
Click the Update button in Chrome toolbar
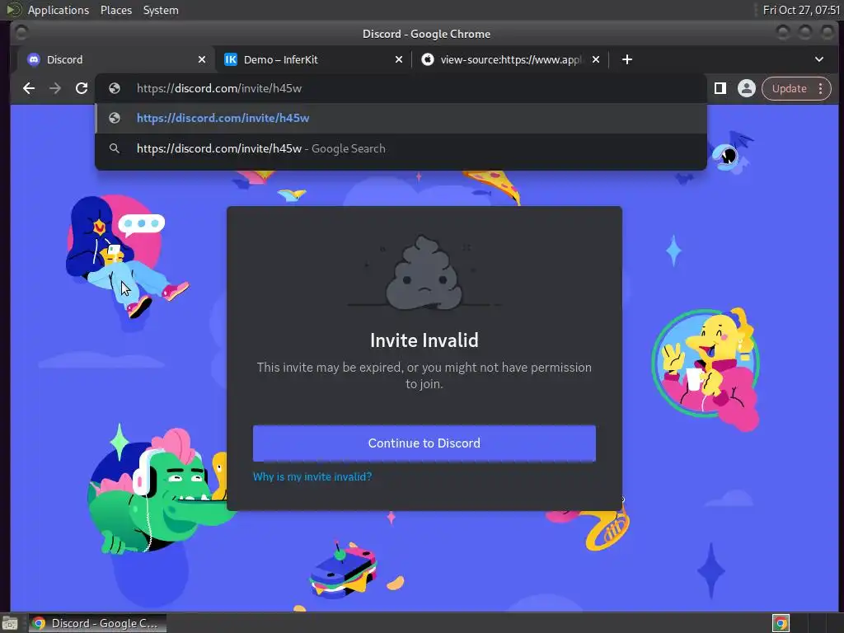(x=789, y=88)
